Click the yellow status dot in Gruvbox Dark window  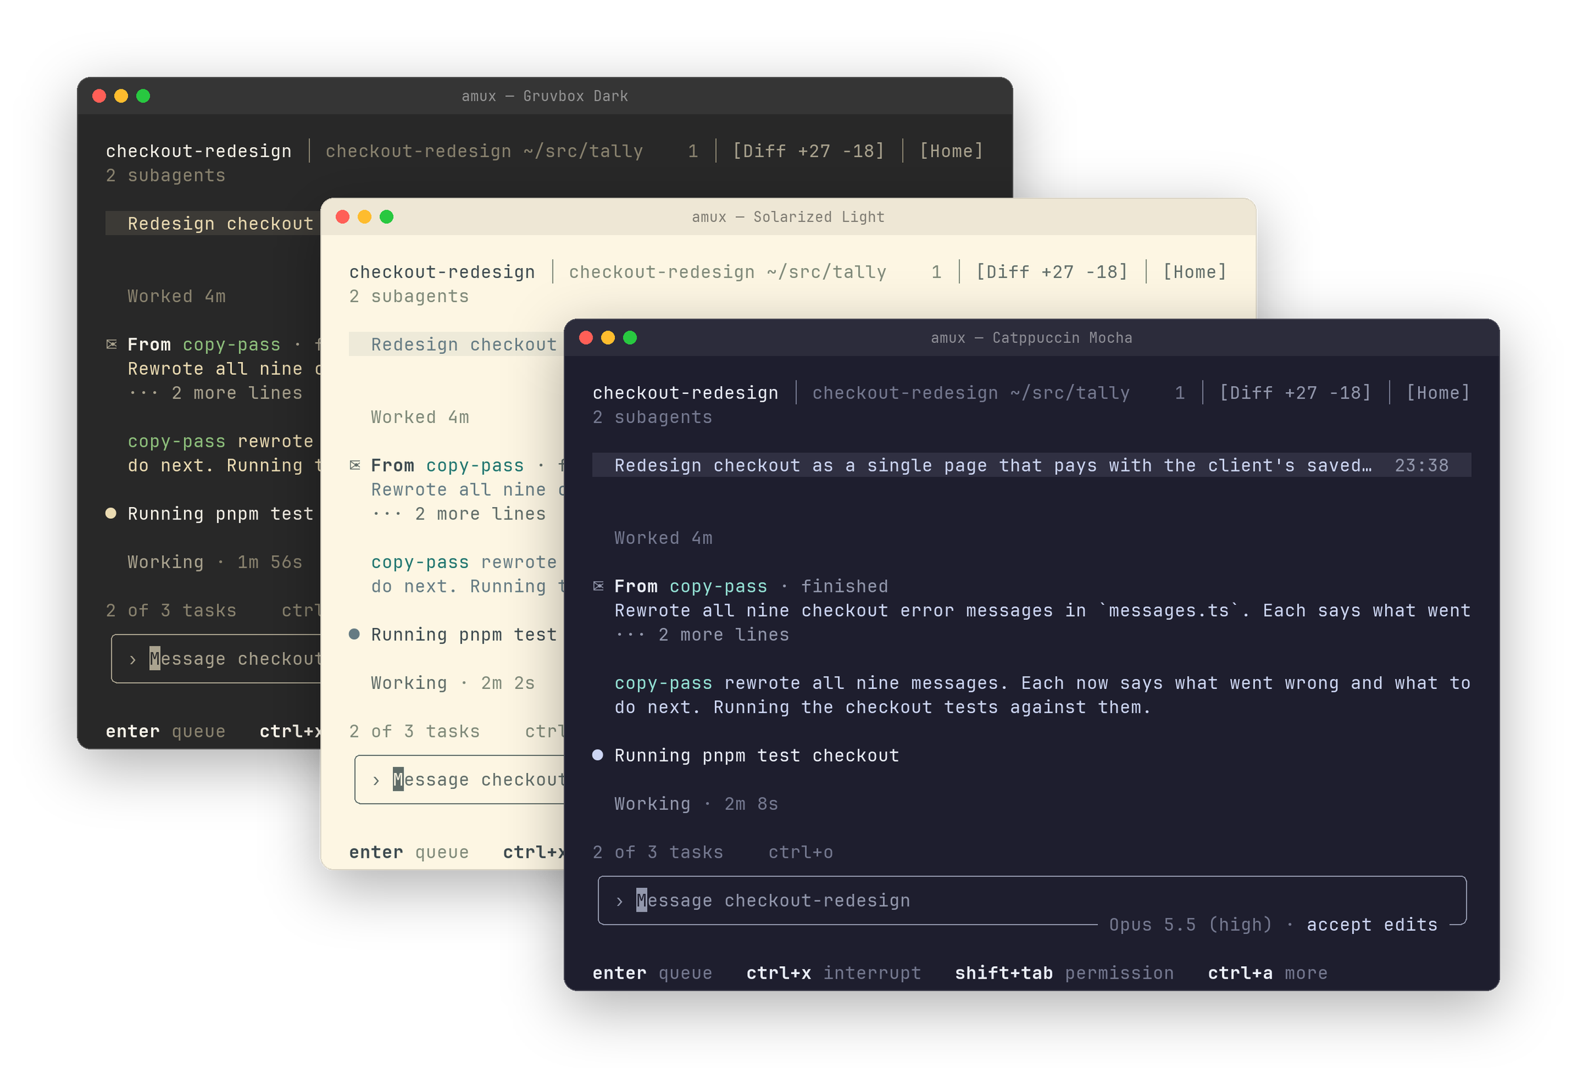point(110,512)
